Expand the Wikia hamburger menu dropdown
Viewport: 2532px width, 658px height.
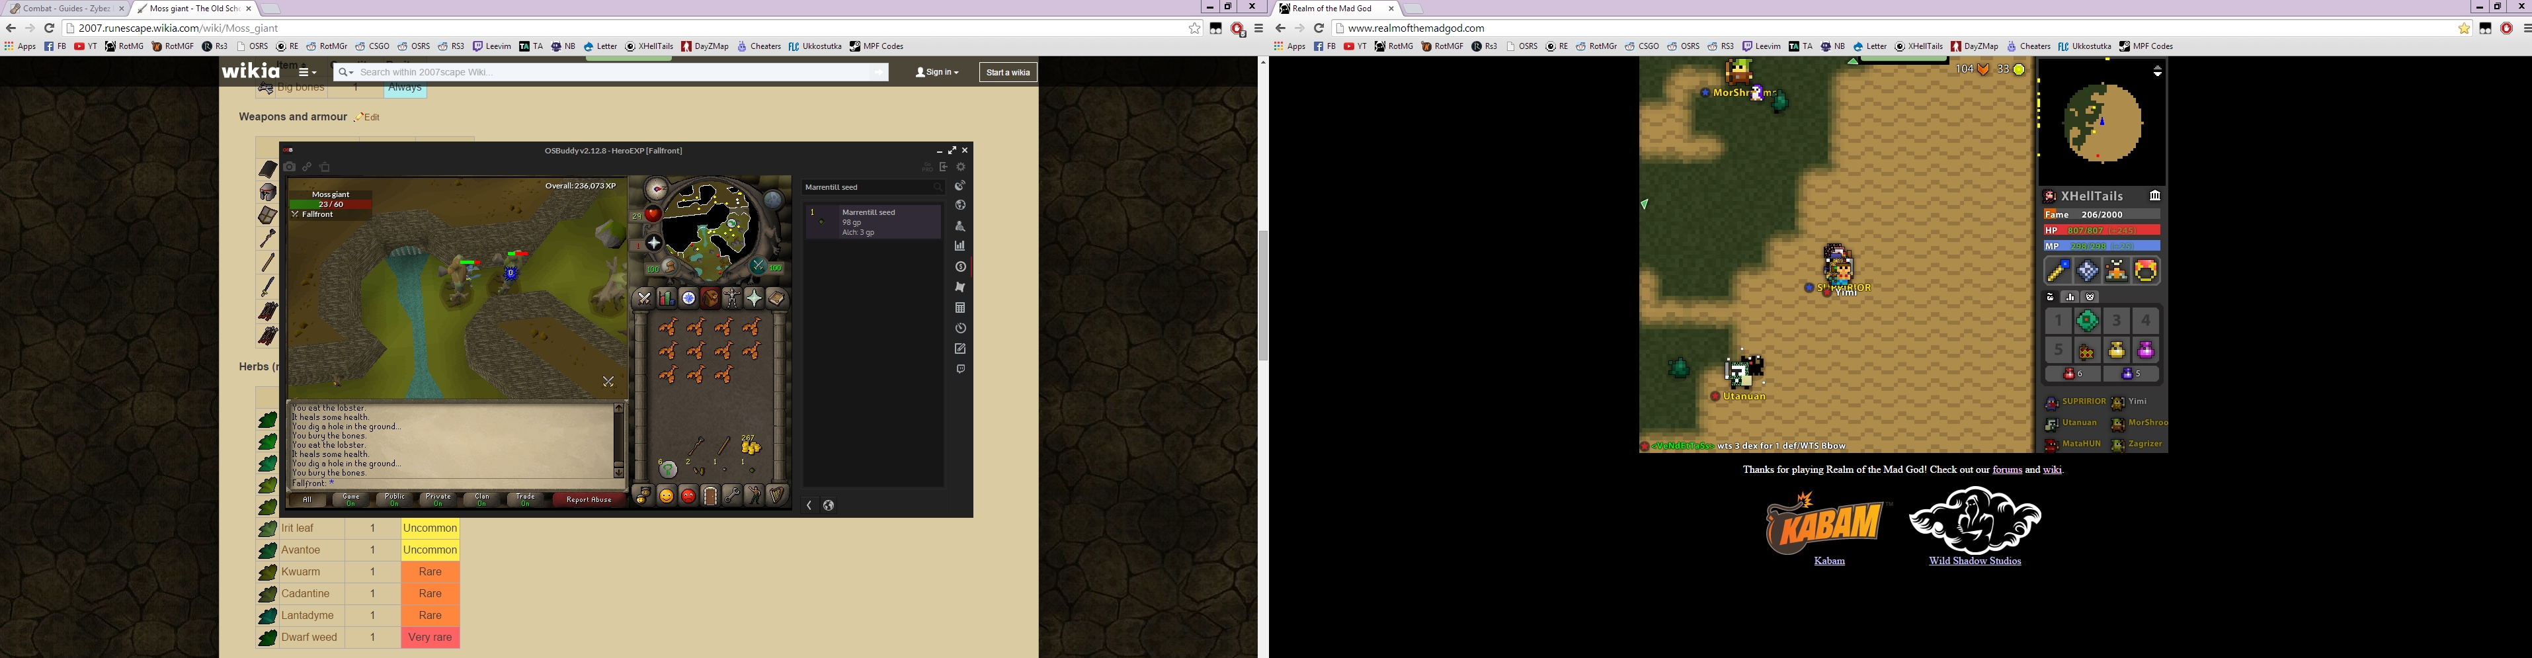(x=307, y=72)
